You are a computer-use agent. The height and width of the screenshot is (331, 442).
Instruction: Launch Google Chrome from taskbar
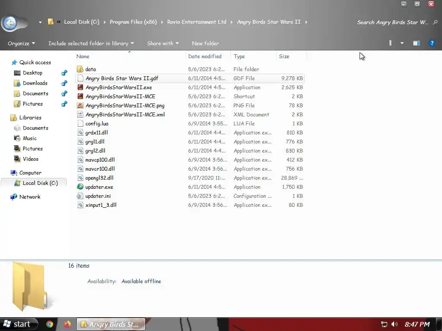click(x=50, y=324)
